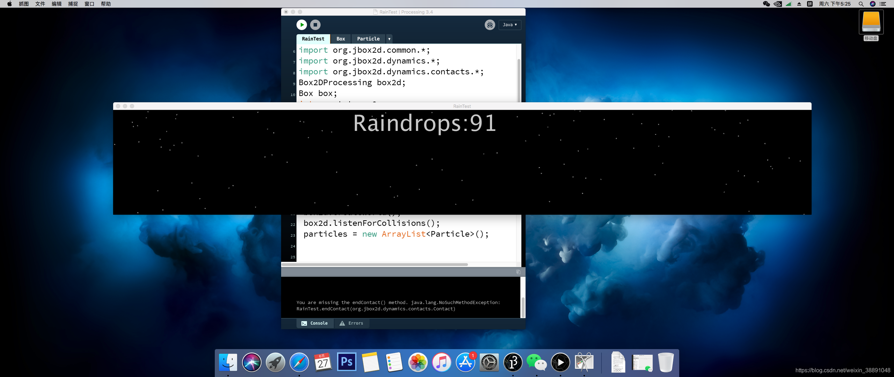Open the 帮助 menu
Image resolution: width=894 pixels, height=377 pixels.
pos(106,4)
